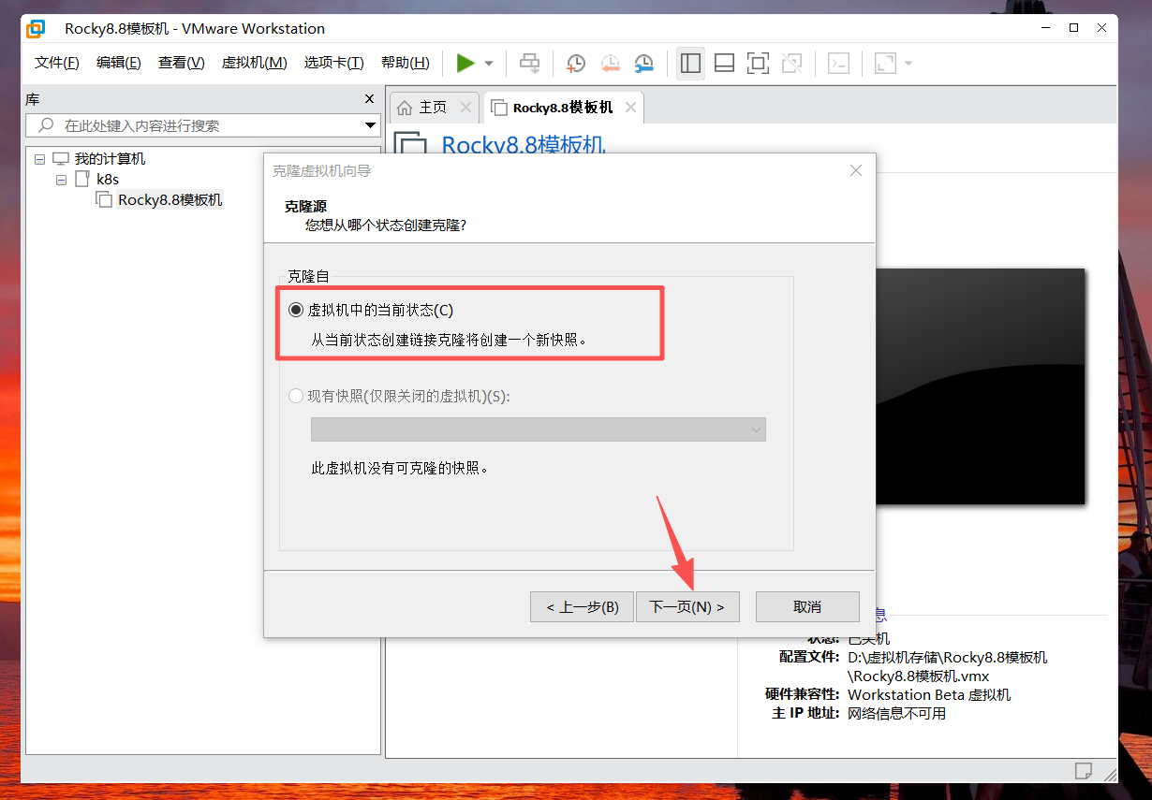Image resolution: width=1152 pixels, height=800 pixels.
Task: Click the VMware Workstation title bar logo
Action: 36,28
